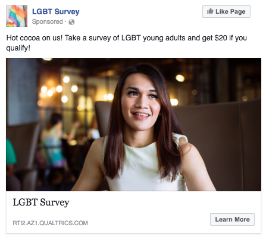The image size is (266, 237).
Task: Click the glowing string lights in the photo
Action: click(58, 89)
